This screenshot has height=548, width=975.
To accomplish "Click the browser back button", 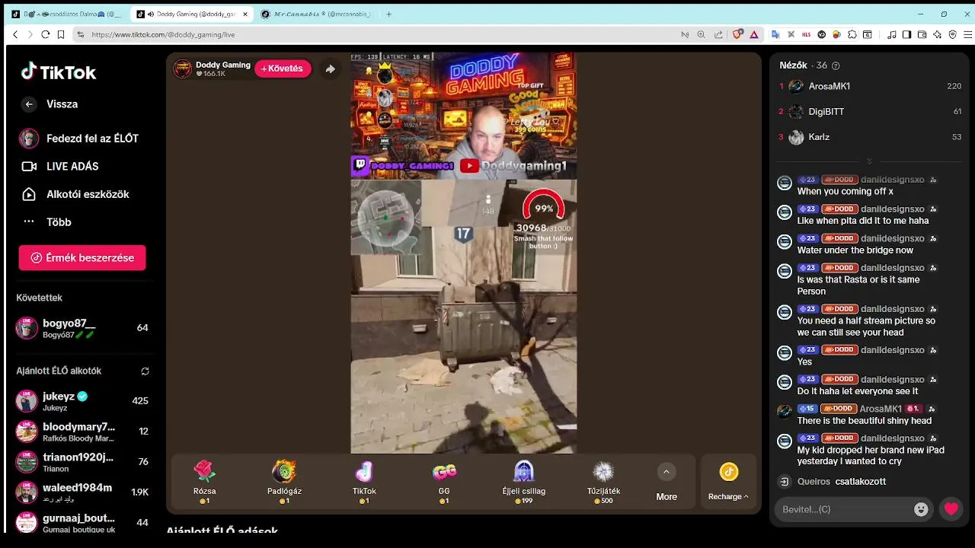I will point(15,34).
